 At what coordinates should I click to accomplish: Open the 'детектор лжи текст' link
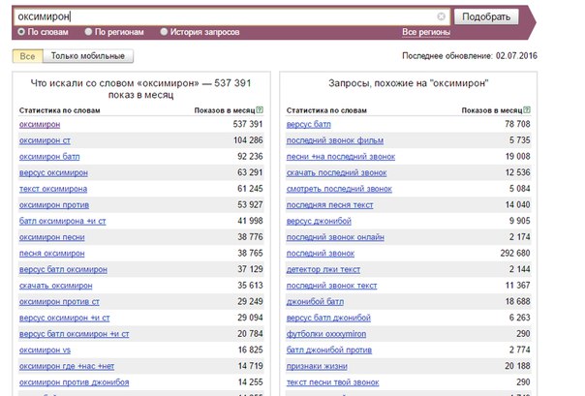pos(324,268)
